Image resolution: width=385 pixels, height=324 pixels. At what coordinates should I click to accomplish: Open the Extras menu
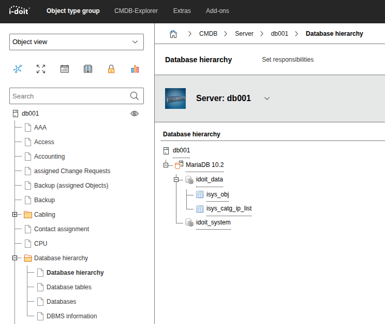click(182, 11)
